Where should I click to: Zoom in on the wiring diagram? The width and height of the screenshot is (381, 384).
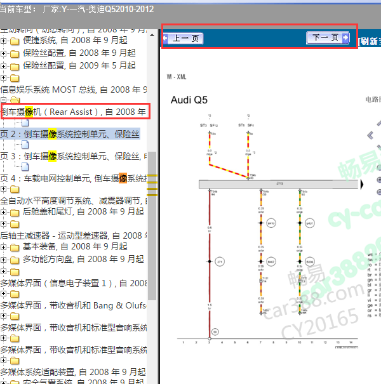coord(379,180)
